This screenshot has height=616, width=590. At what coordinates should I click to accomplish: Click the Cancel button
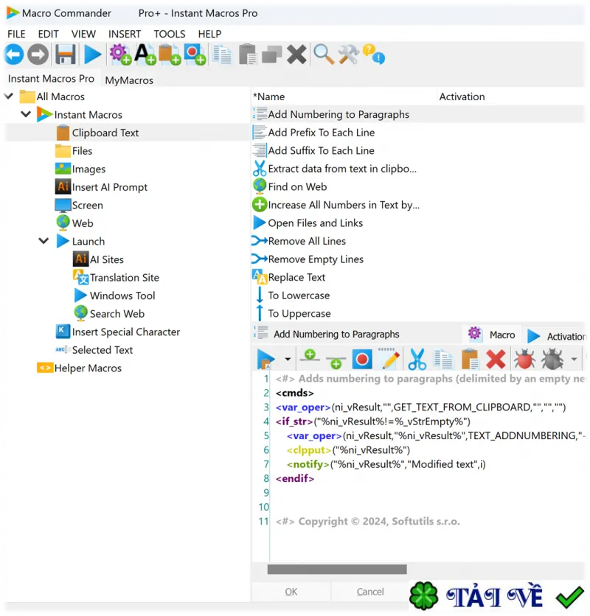click(370, 591)
